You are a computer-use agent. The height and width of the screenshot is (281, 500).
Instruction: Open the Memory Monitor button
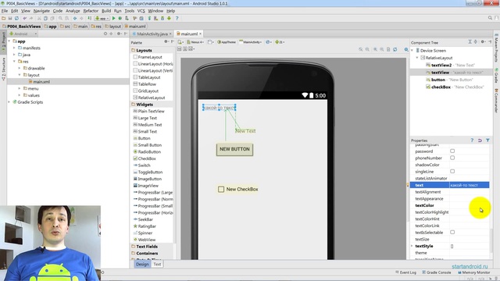tap(474, 272)
